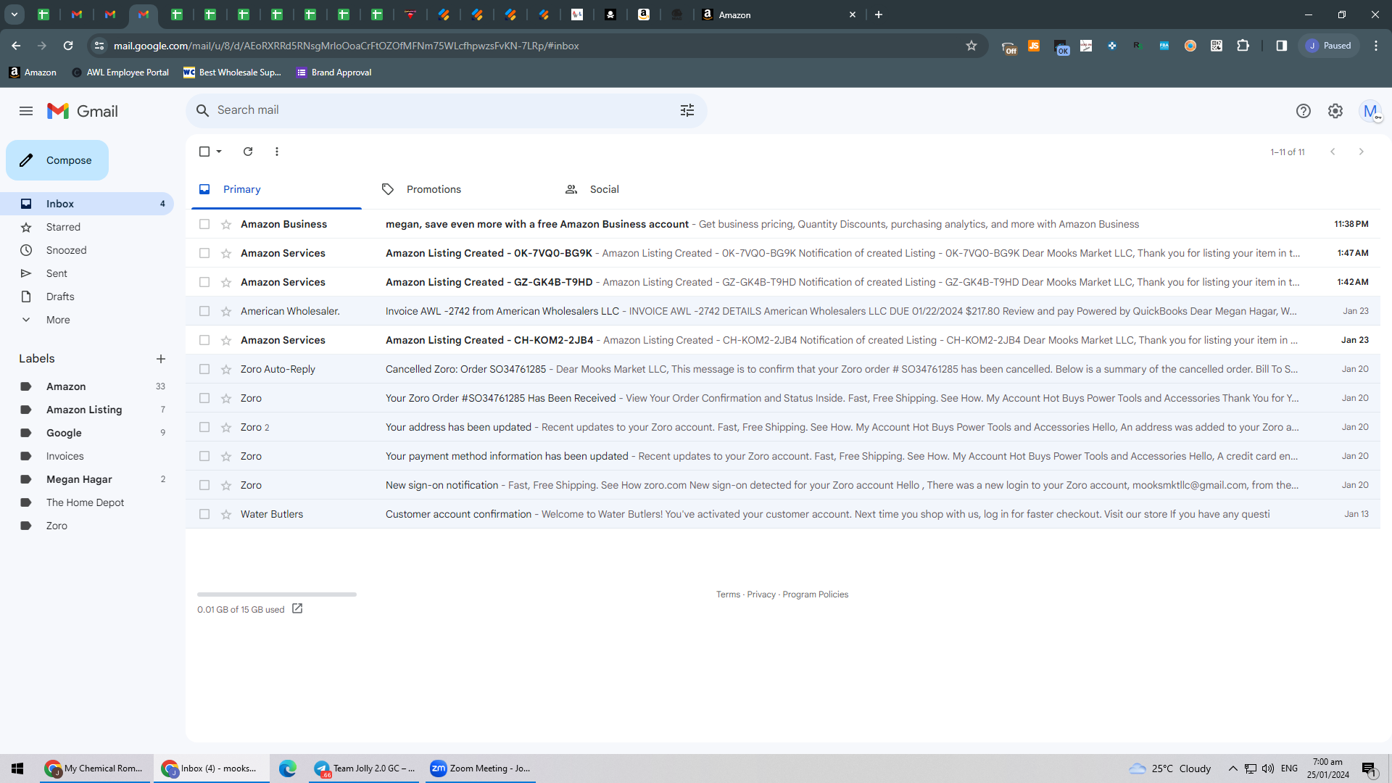Star the American Wholesaler invoice email
The image size is (1392, 783).
click(226, 312)
